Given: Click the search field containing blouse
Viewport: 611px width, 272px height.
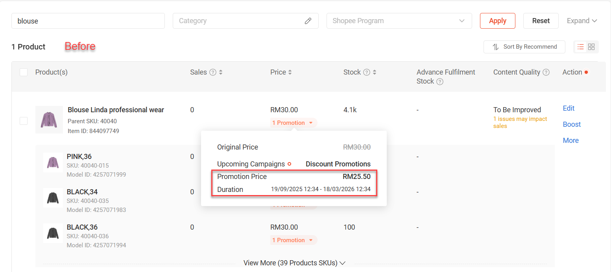Looking at the screenshot, I should coord(88,21).
